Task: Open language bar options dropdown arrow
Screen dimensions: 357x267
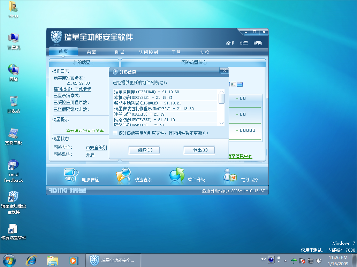Action: (279, 261)
